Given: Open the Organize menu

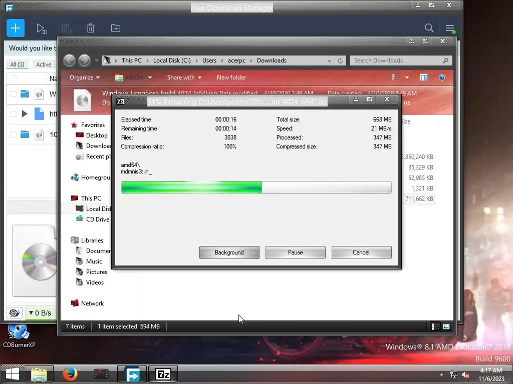Looking at the screenshot, I should [84, 77].
